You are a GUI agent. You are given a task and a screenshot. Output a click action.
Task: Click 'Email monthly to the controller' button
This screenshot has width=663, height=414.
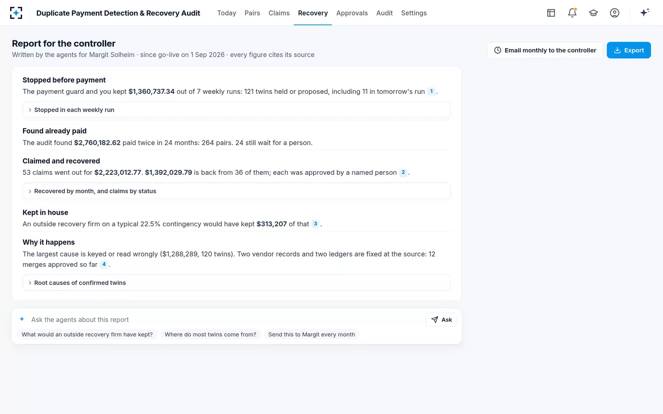tap(545, 50)
